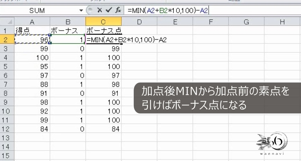Select row 9 header
This screenshot has width=301, height=161.
point(7,102)
